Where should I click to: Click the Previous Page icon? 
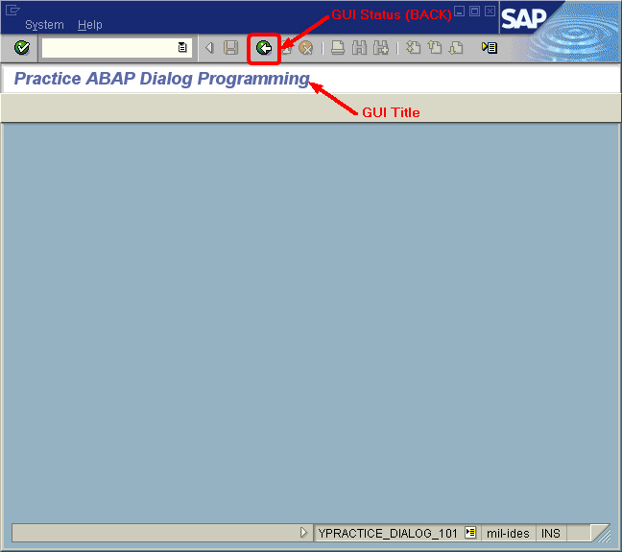tap(434, 48)
